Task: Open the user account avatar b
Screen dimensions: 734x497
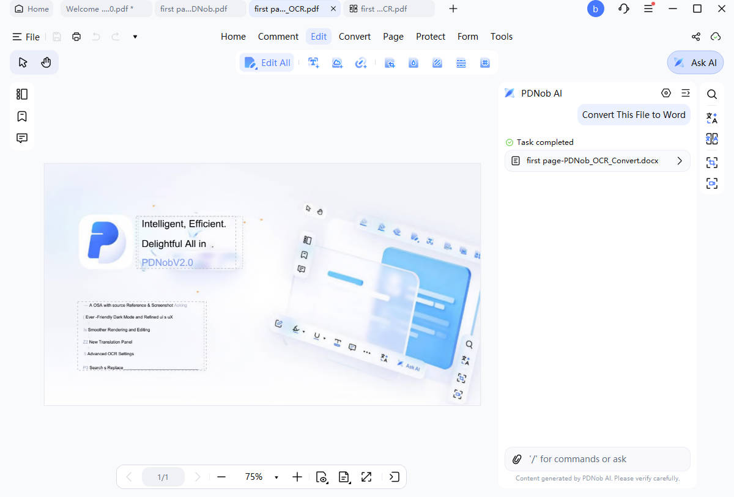Action: pos(595,9)
